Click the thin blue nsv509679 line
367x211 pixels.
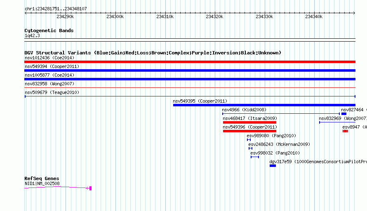(x=190, y=96)
